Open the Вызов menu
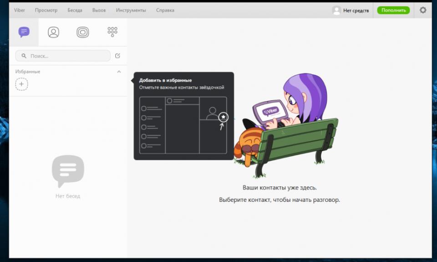Viewport: 437px width, 262px height. [x=99, y=10]
